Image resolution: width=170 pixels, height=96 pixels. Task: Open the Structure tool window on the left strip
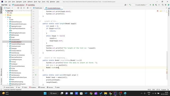tap(1, 81)
